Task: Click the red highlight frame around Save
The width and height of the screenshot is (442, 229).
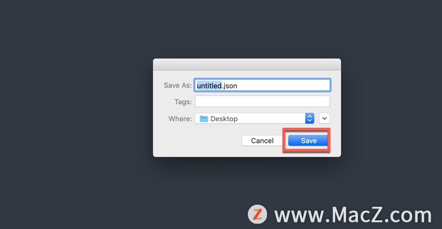Action: tap(306, 129)
